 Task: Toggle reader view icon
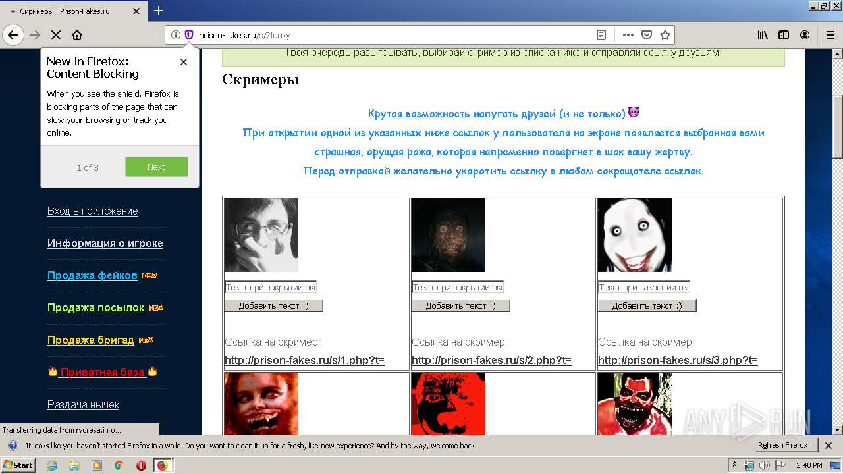[x=601, y=35]
